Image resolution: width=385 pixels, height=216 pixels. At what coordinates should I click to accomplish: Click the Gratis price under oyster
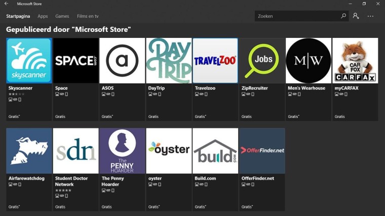(x=153, y=207)
